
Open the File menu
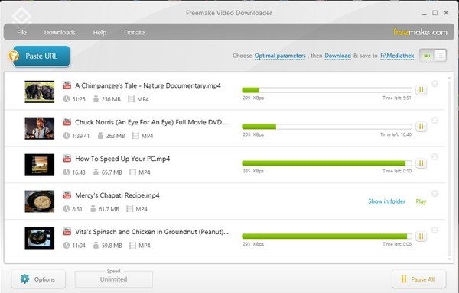[x=21, y=32]
